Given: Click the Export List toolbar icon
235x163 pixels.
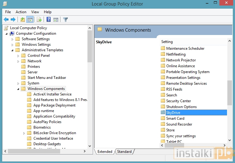Looking at the screenshot, I should (39, 20).
